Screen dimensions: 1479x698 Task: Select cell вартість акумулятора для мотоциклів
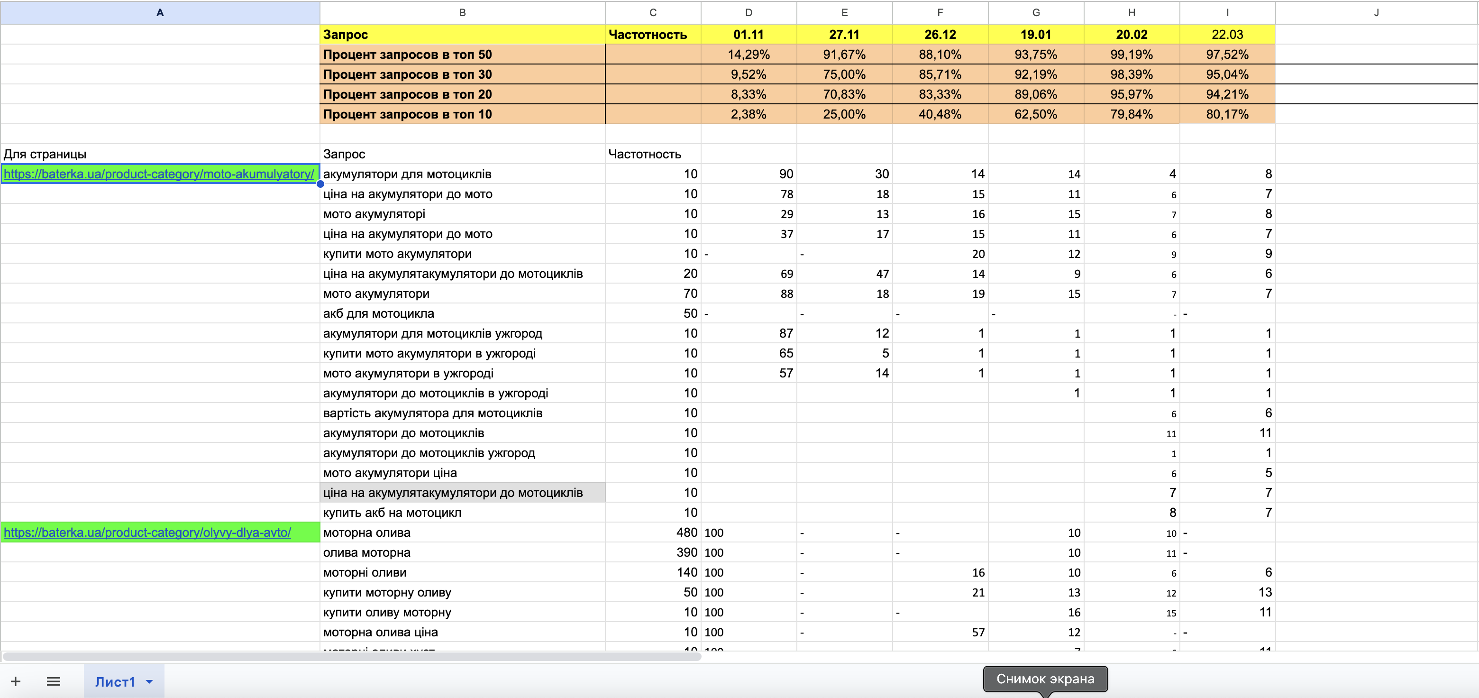coord(462,413)
